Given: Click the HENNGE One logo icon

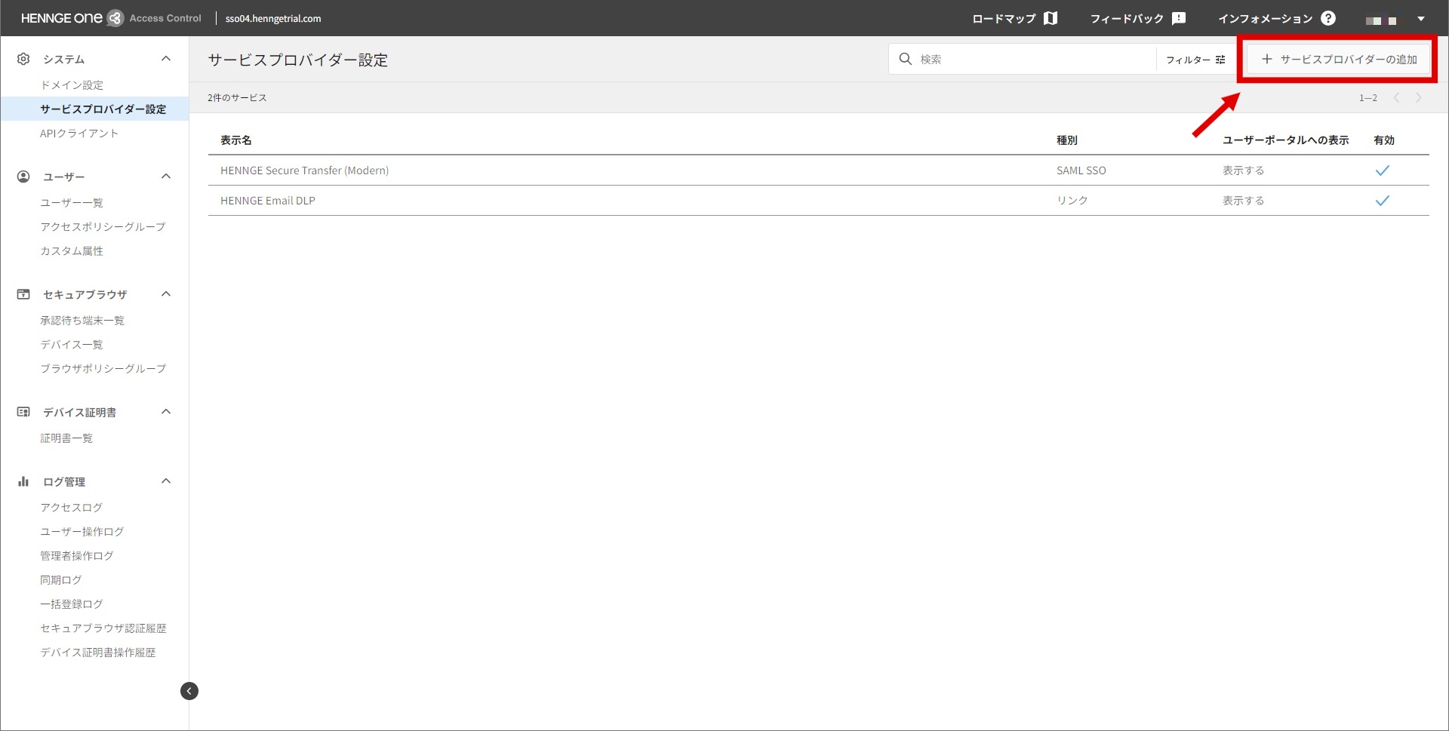Looking at the screenshot, I should 115,18.
